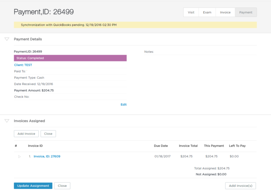Click the Due Date column header

click(161, 146)
